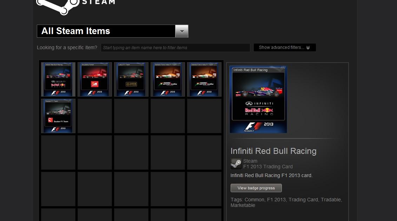The height and width of the screenshot is (221, 397).
Task: Select the Scuderia Ferrari trading card
Action: 95,79
